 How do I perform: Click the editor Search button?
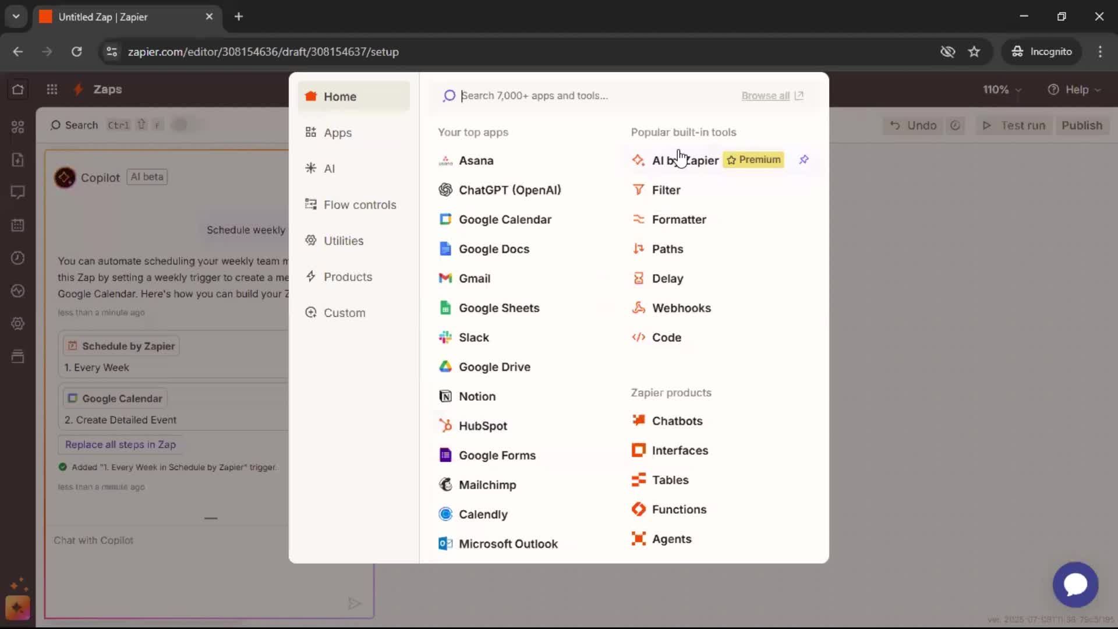click(x=74, y=125)
